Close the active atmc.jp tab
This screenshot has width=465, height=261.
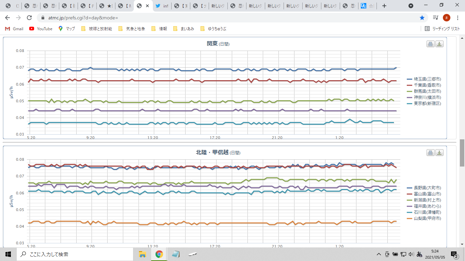(x=147, y=6)
